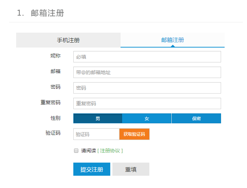Viewport: 247px width, 188px height.
Task: Submit the form with 提交注册
Action: (x=91, y=169)
